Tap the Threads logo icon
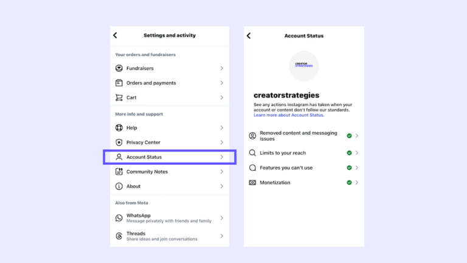This screenshot has width=467, height=263. (x=119, y=236)
